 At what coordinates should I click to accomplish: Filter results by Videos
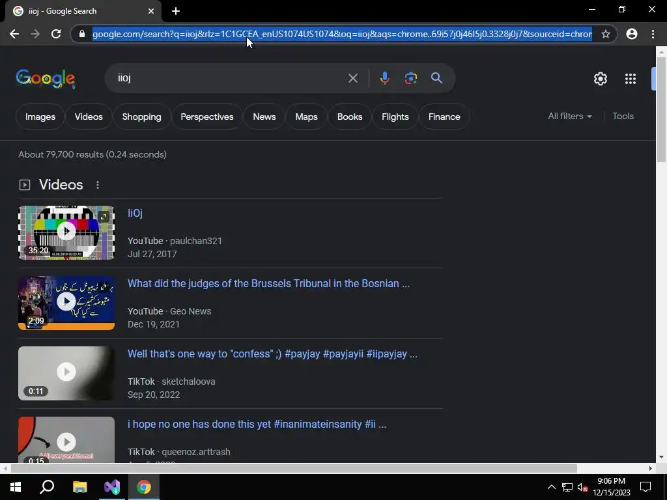(x=89, y=117)
